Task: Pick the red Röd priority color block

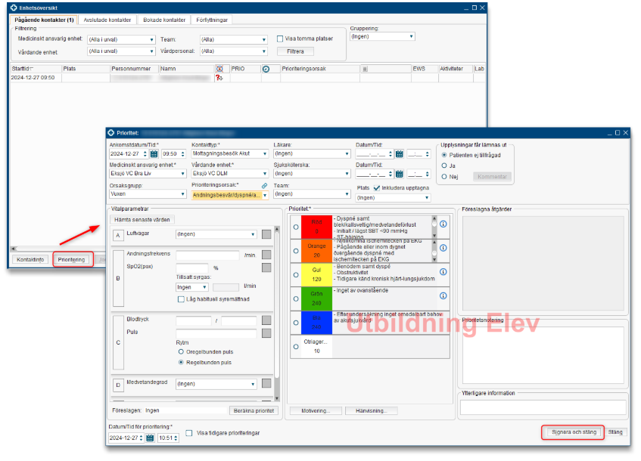Action: pyautogui.click(x=316, y=225)
